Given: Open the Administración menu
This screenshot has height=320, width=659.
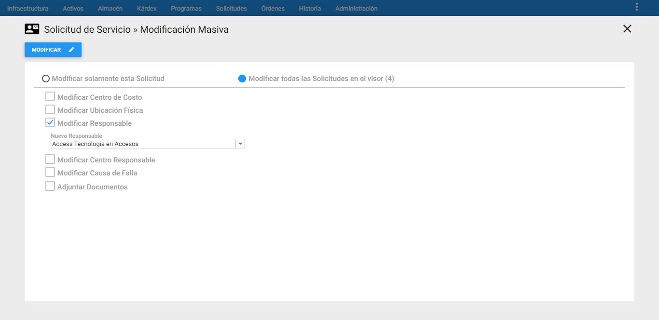Looking at the screenshot, I should [x=357, y=8].
